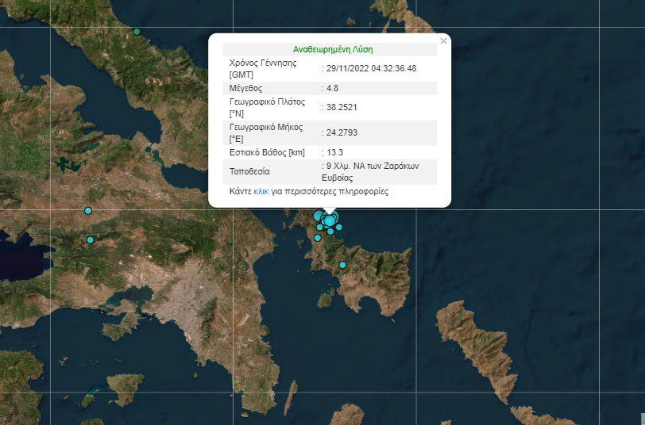The height and width of the screenshot is (425, 645).
Task: Select the green earthquake marker near top-left
Action: tap(137, 32)
